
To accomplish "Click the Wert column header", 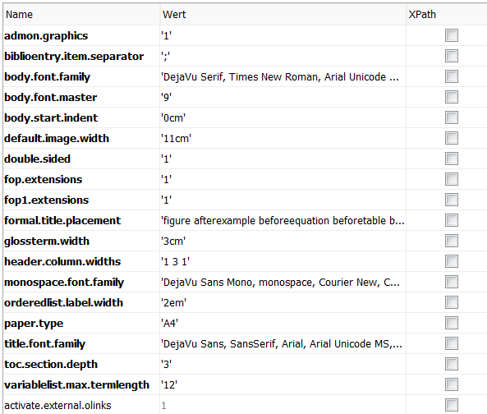I will pos(283,14).
